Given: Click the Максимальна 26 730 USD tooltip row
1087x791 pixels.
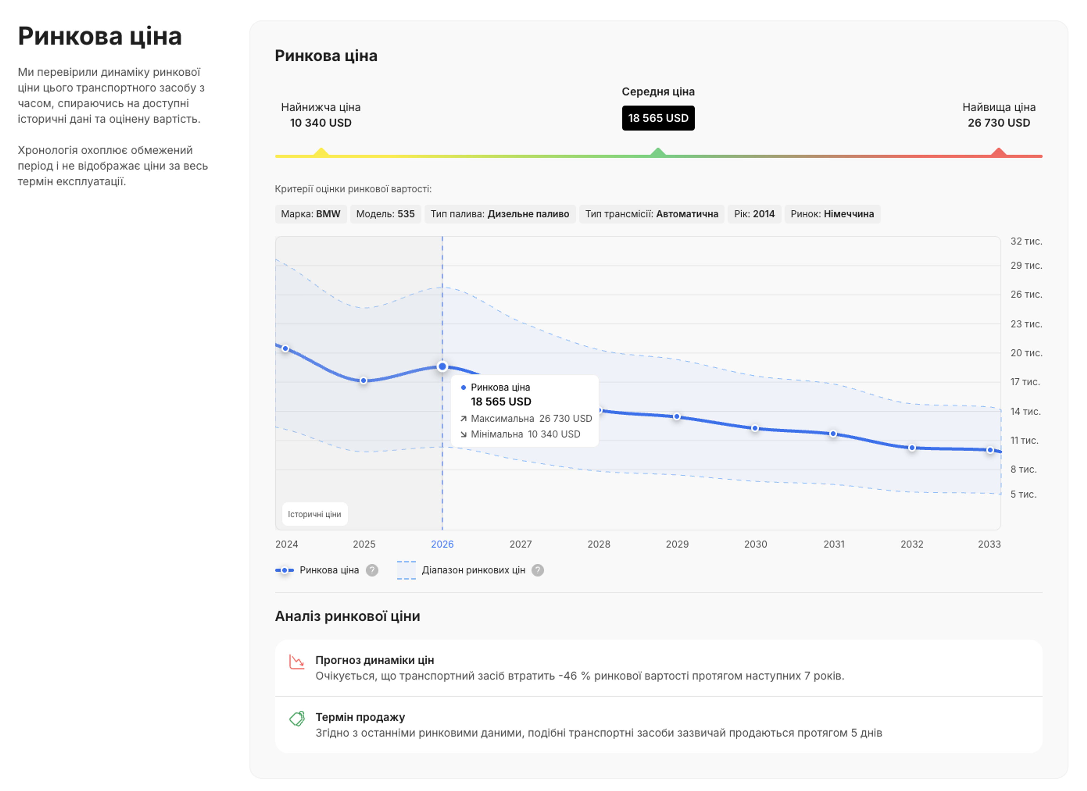Looking at the screenshot, I should [526, 419].
